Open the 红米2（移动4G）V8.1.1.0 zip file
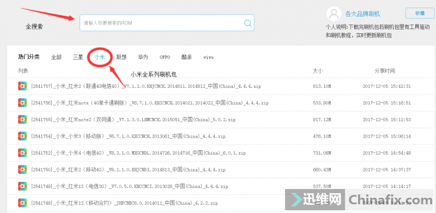 (128, 170)
